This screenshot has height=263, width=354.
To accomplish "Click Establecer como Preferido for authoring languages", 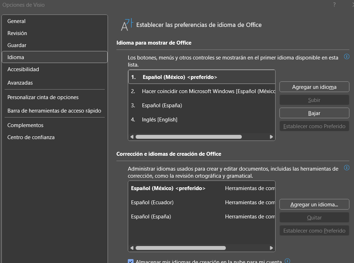I will tap(314, 230).
